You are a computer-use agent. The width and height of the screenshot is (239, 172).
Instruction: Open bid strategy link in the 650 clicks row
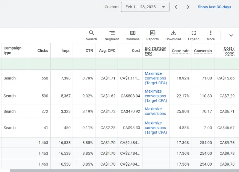[x=156, y=78]
